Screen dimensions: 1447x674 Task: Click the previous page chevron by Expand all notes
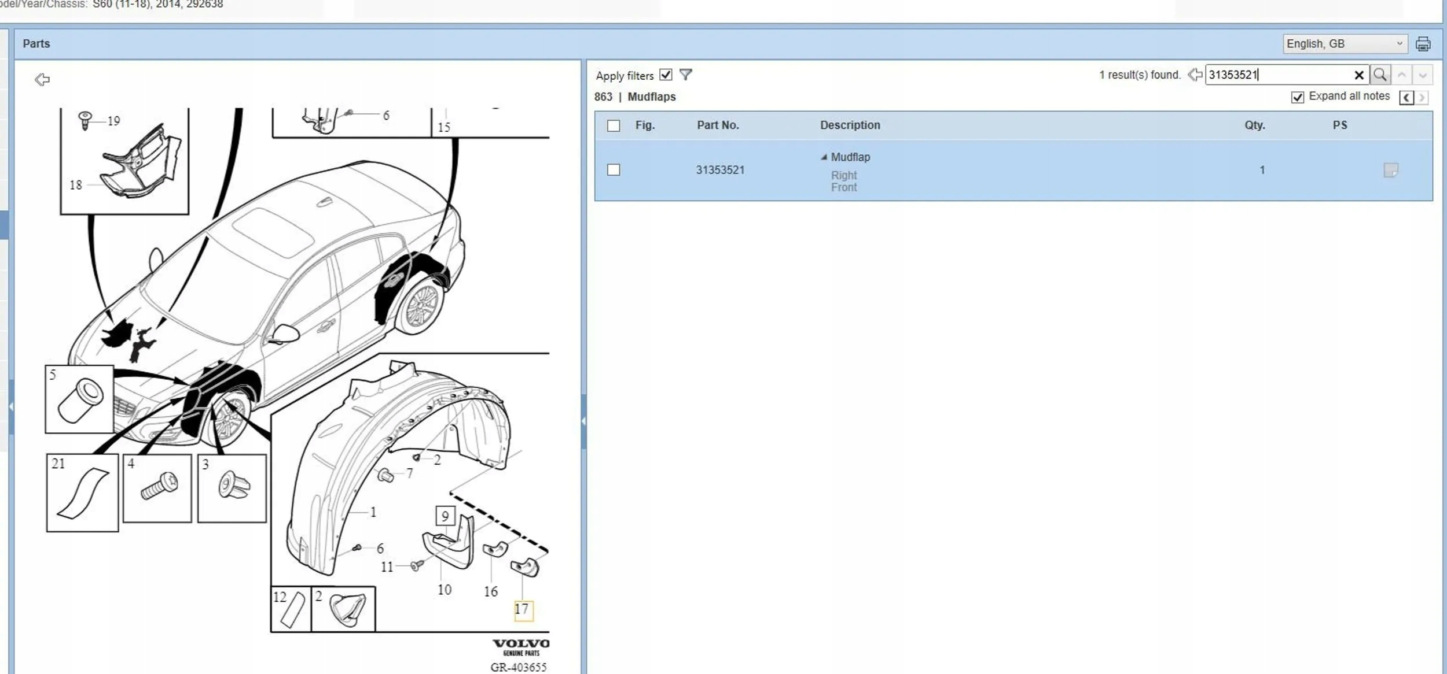coord(1406,98)
